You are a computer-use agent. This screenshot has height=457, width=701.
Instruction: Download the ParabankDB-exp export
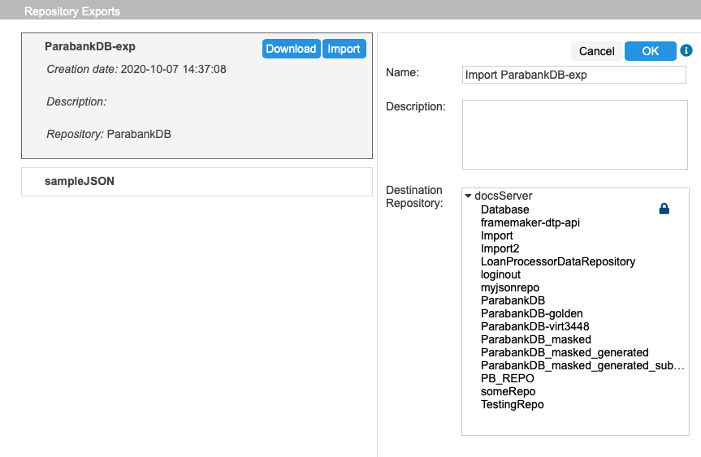click(291, 49)
